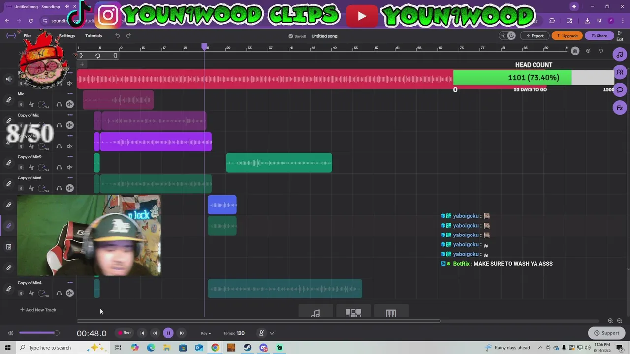The height and width of the screenshot is (354, 630).
Task: Exit the studio
Action: [620, 36]
